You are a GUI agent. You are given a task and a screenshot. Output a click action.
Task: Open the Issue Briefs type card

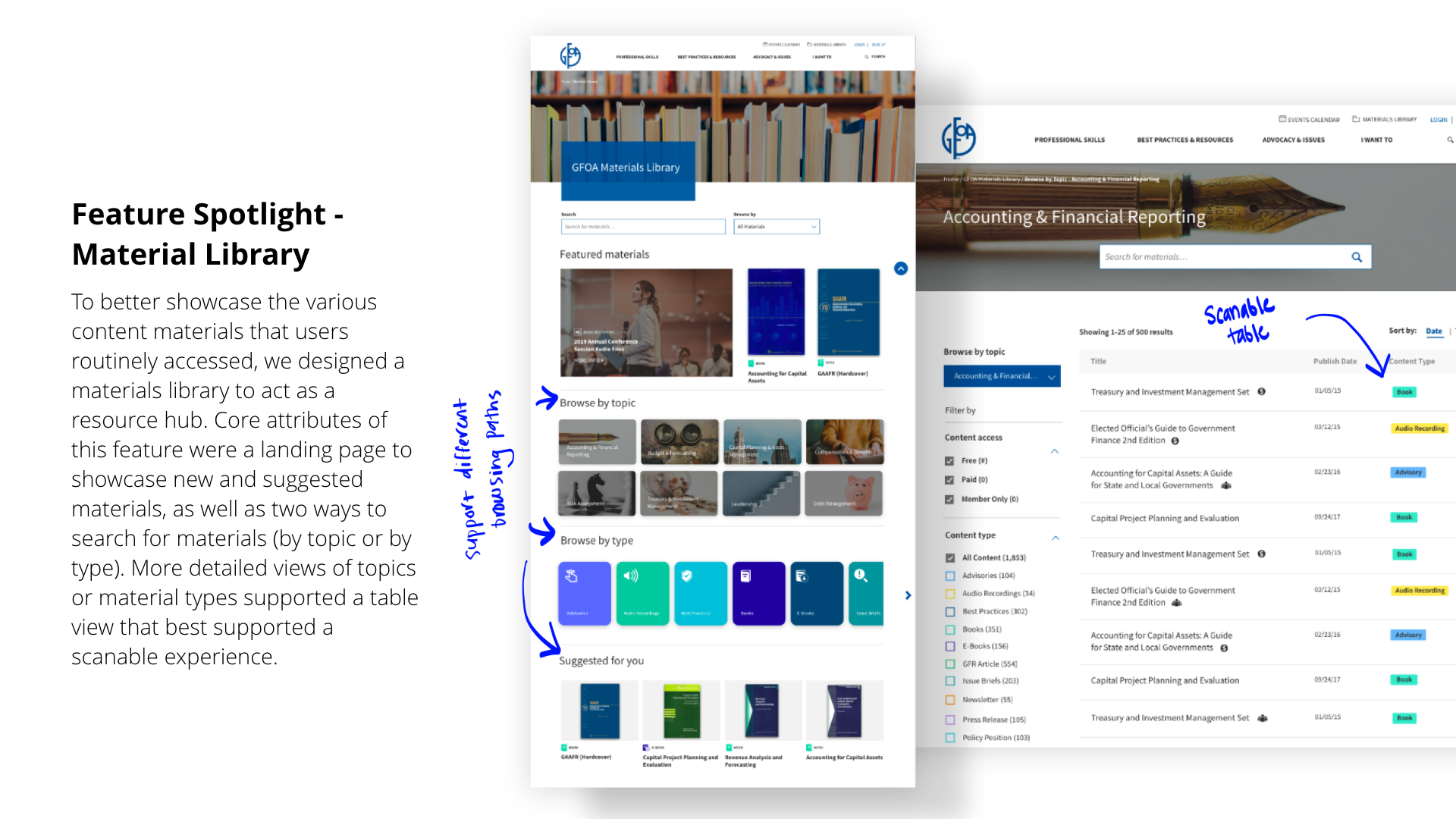click(866, 593)
